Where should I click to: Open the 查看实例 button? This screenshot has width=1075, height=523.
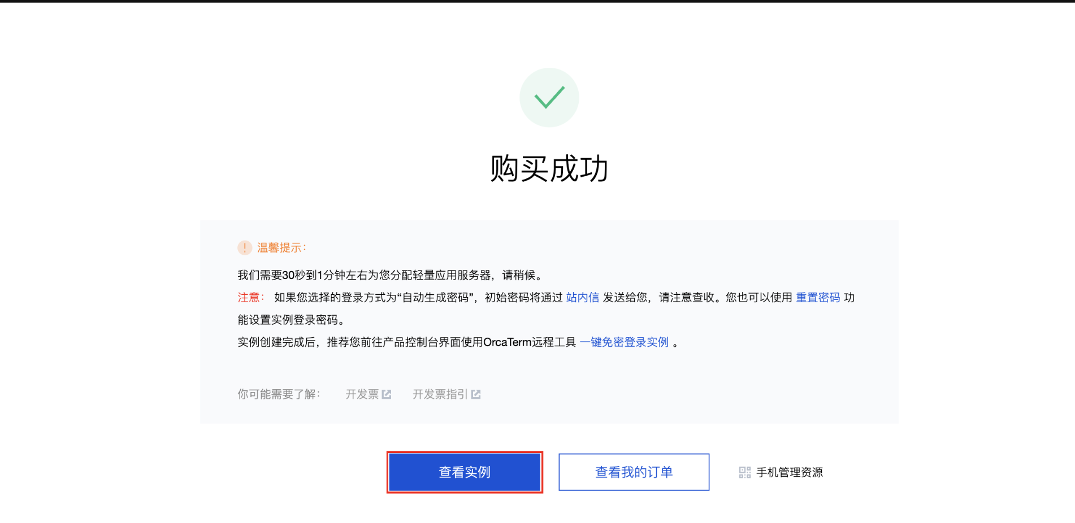click(x=465, y=472)
